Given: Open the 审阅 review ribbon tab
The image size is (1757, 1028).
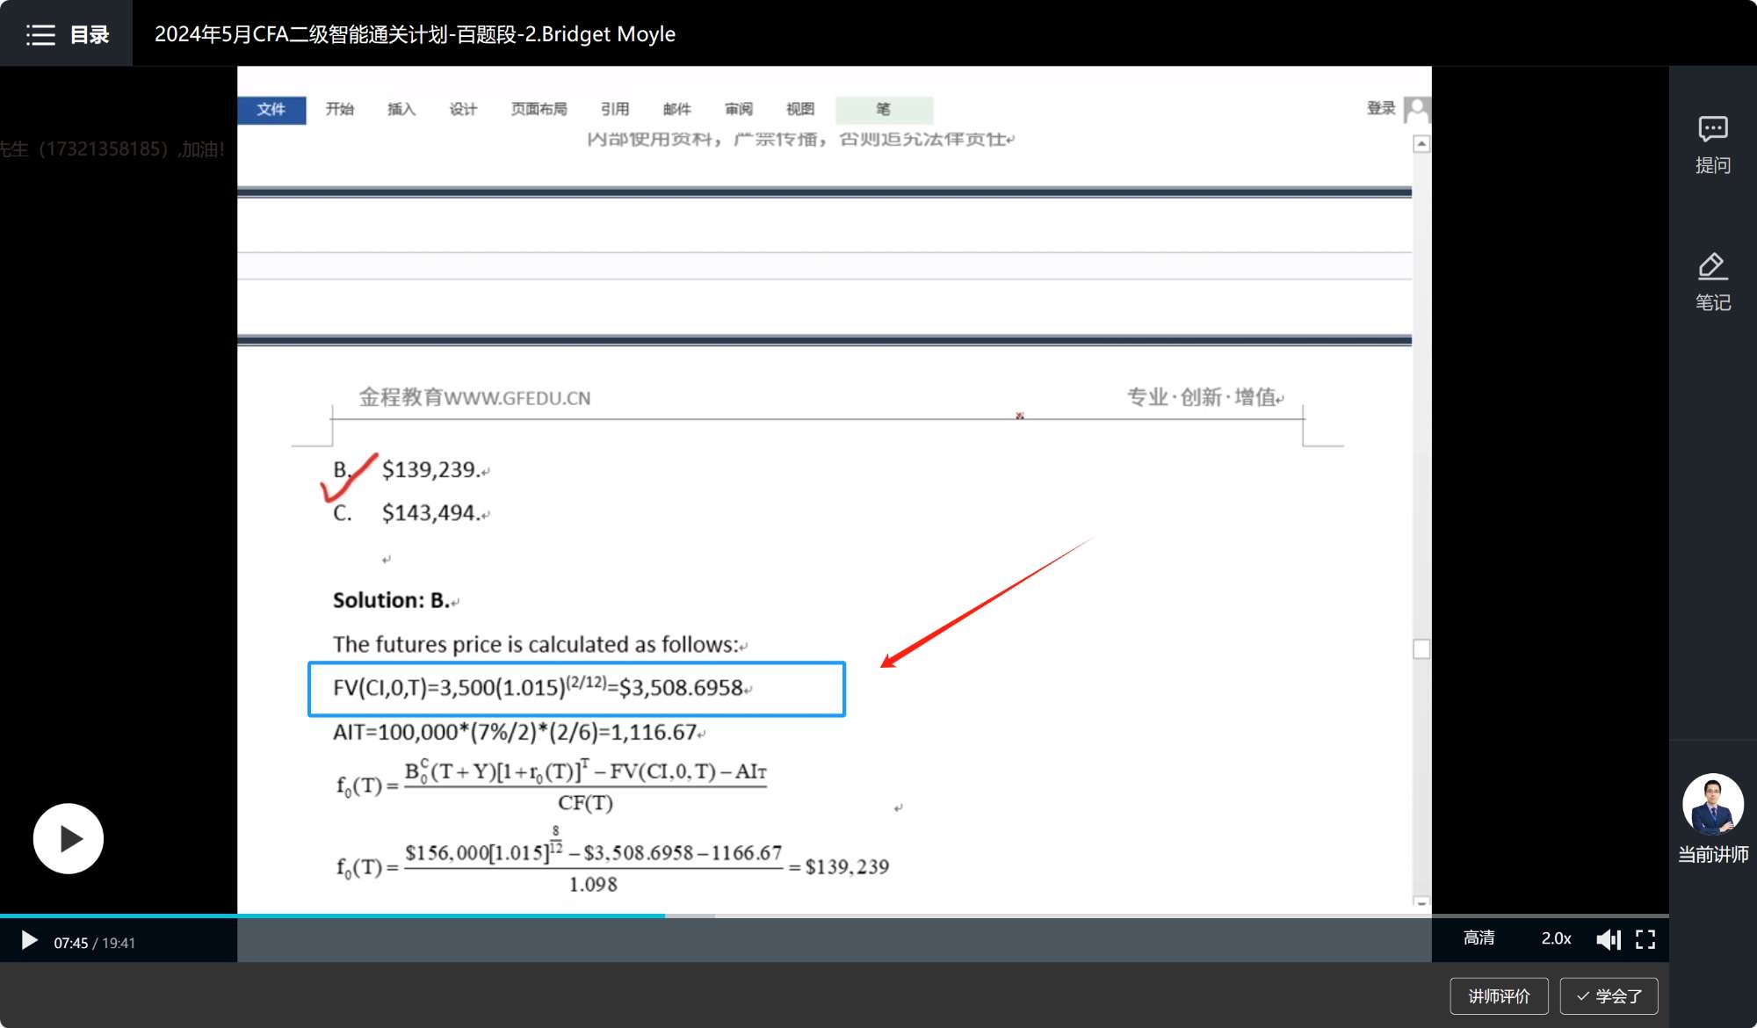Looking at the screenshot, I should point(738,109).
